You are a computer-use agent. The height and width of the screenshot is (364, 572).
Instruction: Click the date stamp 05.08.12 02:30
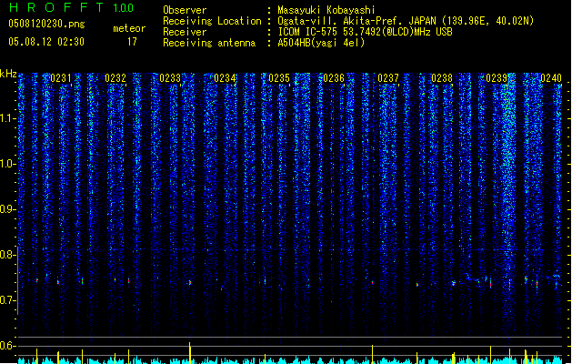(46, 42)
